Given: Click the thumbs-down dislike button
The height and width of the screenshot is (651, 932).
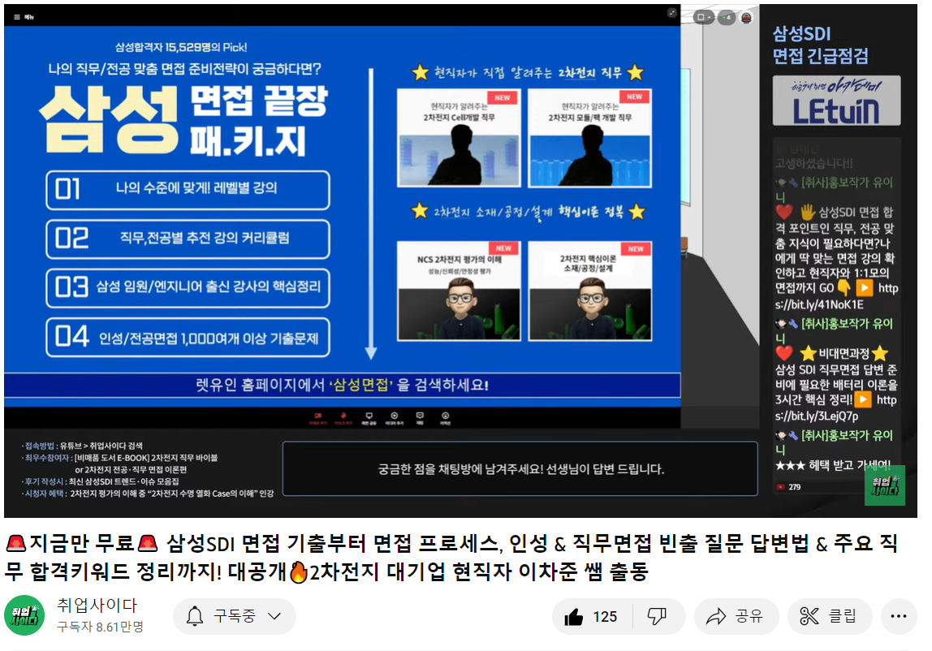Looking at the screenshot, I should pyautogui.click(x=657, y=617).
